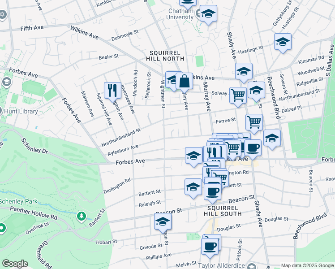Select the Hobart St street label

(x=107, y=242)
